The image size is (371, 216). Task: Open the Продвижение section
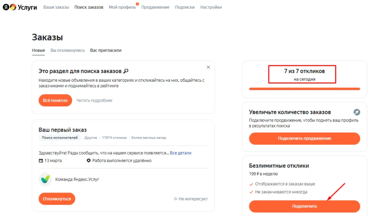point(155,7)
